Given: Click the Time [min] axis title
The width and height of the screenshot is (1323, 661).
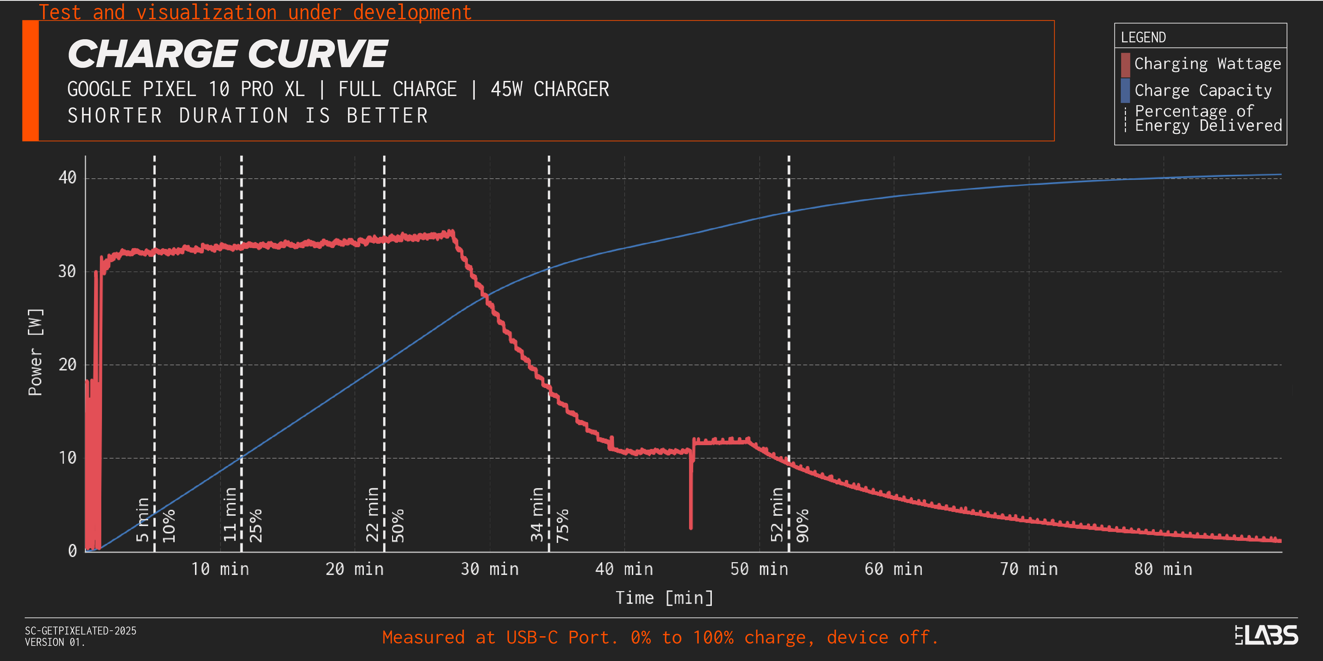Looking at the screenshot, I should (x=664, y=598).
